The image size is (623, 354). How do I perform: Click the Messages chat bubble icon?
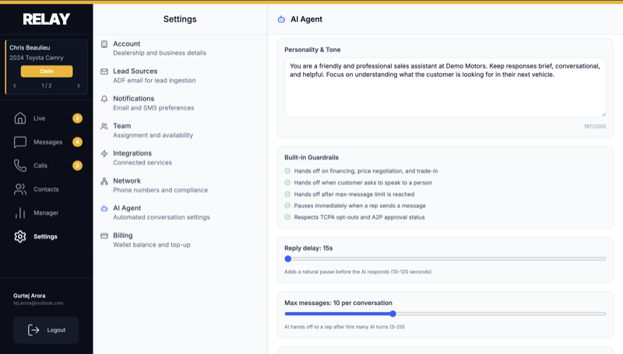pos(20,142)
